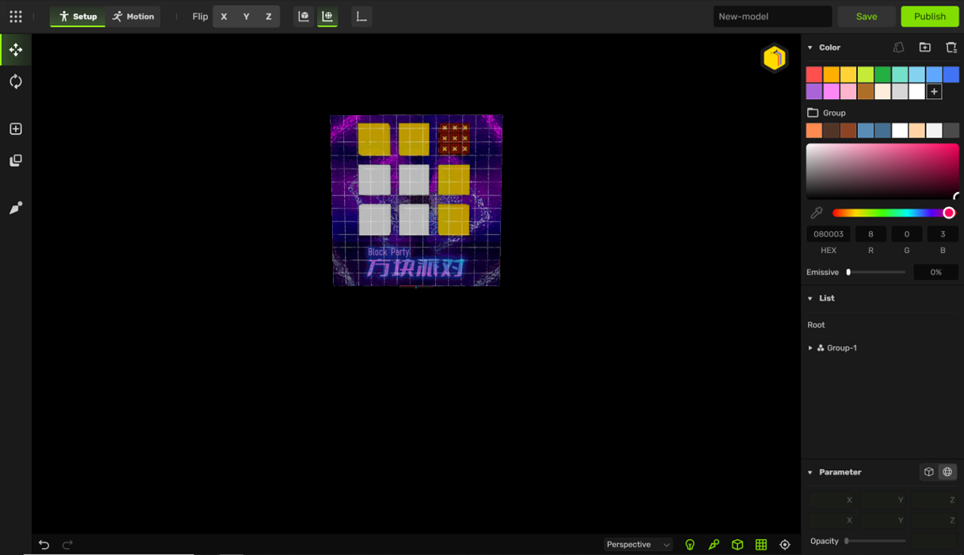Toggle the wireframe cube display
964x555 pixels.
pyautogui.click(x=737, y=545)
